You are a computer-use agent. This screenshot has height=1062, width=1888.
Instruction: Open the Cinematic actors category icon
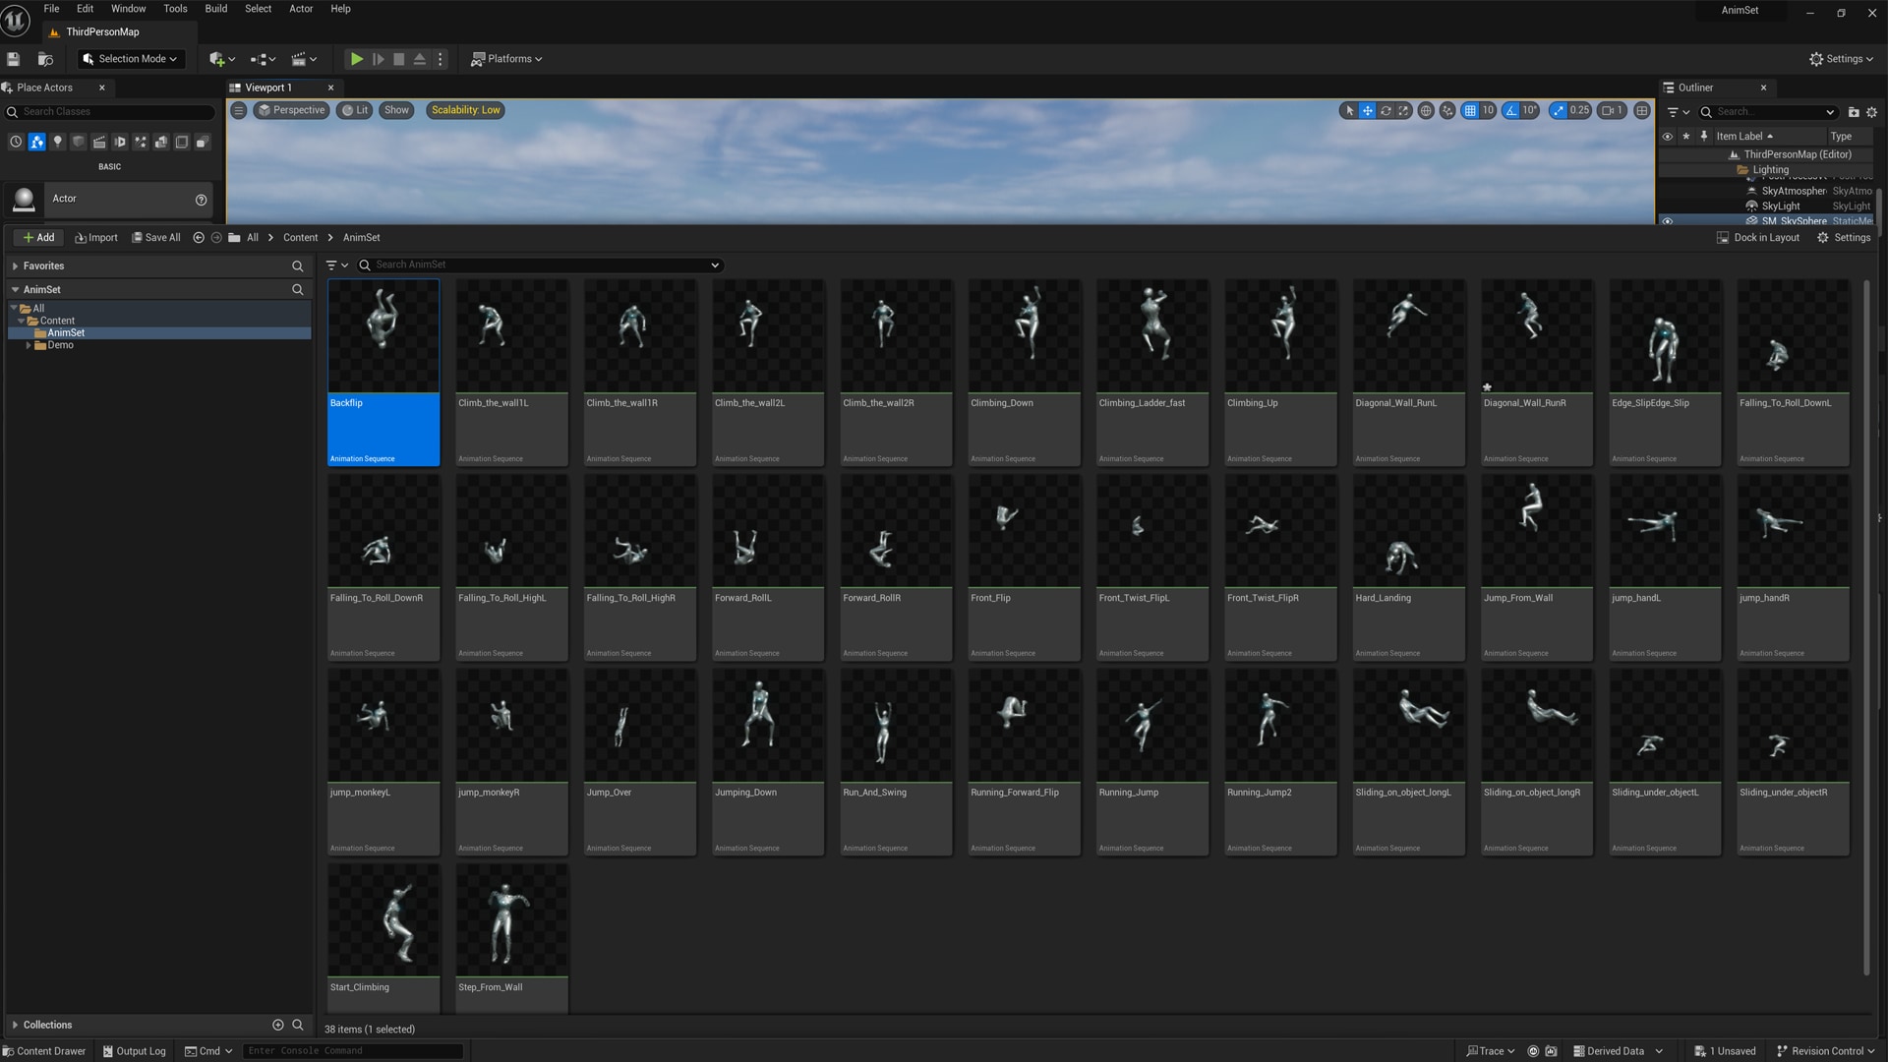coord(98,142)
